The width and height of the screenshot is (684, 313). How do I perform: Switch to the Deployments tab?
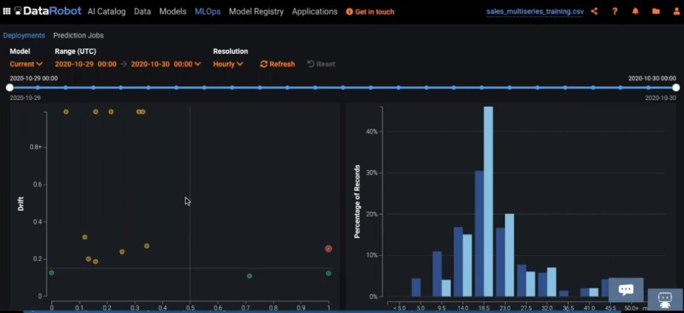(x=24, y=35)
